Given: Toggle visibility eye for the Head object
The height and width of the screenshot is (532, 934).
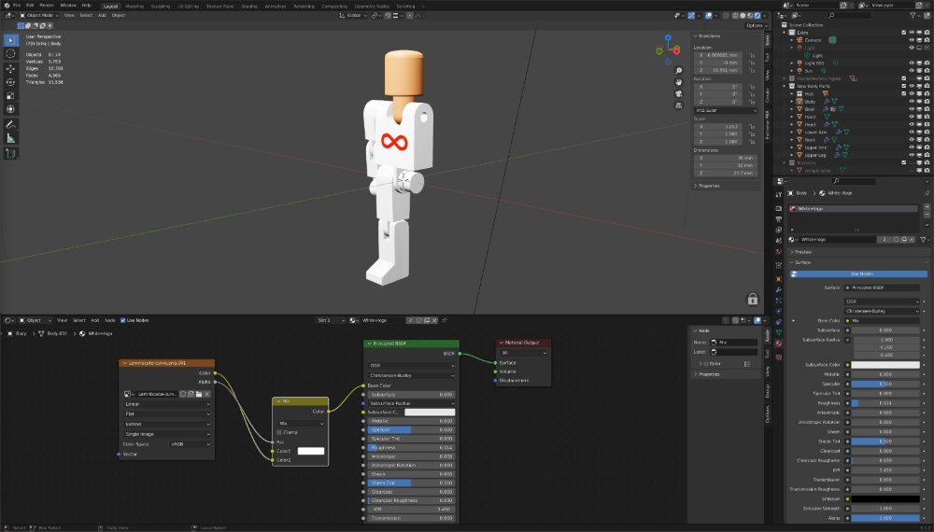Looking at the screenshot, I should (912, 124).
